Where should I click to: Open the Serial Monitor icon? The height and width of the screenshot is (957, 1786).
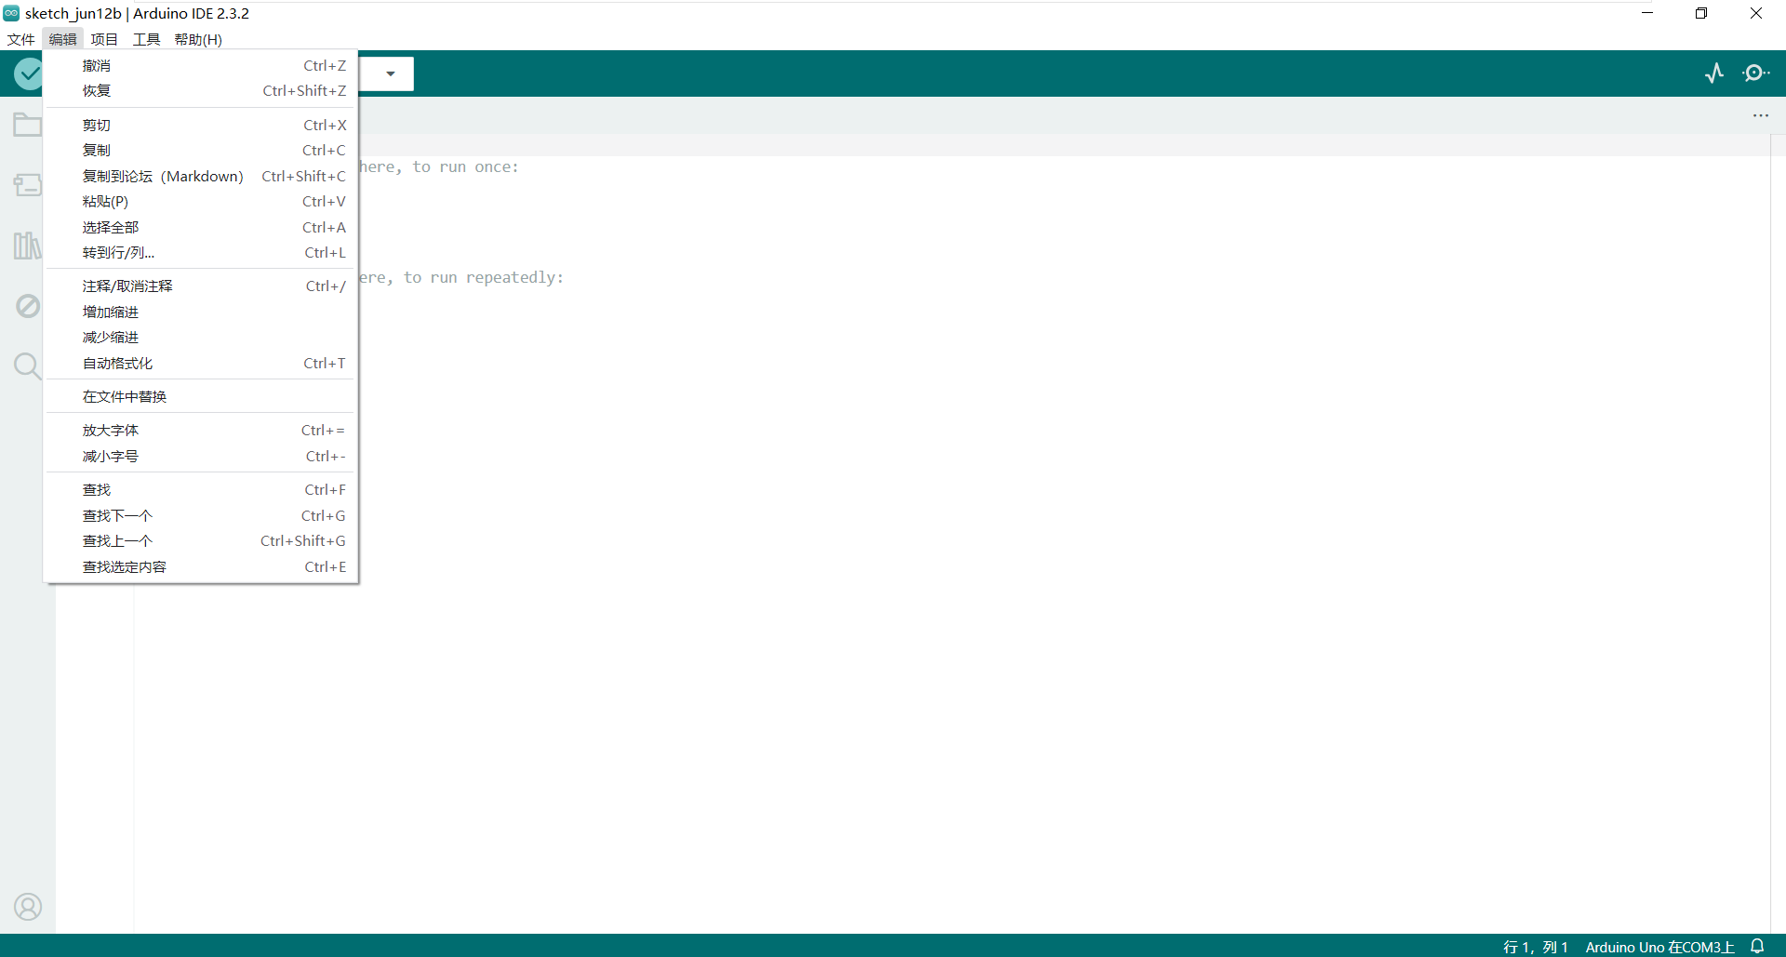click(x=1755, y=73)
